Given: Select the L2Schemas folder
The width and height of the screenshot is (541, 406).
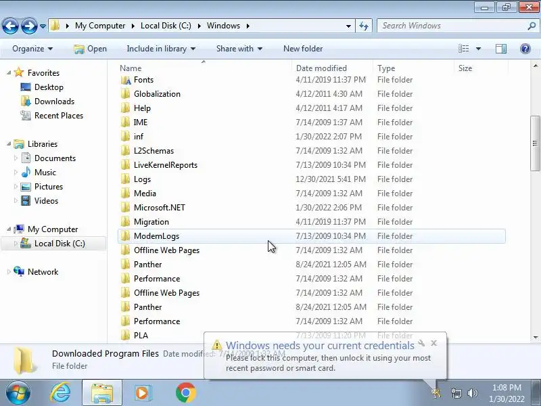Looking at the screenshot, I should (x=154, y=151).
